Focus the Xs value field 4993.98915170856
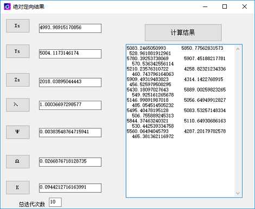This screenshot has width=255, height=209. (x=70, y=28)
